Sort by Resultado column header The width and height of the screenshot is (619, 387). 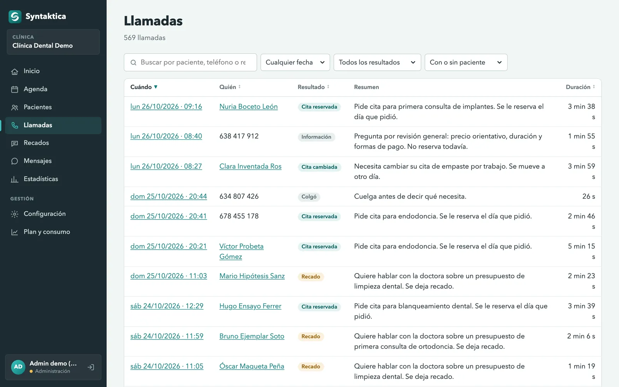click(314, 87)
